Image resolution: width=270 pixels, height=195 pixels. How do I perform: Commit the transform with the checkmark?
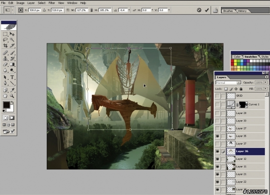pyautogui.click(x=207, y=10)
